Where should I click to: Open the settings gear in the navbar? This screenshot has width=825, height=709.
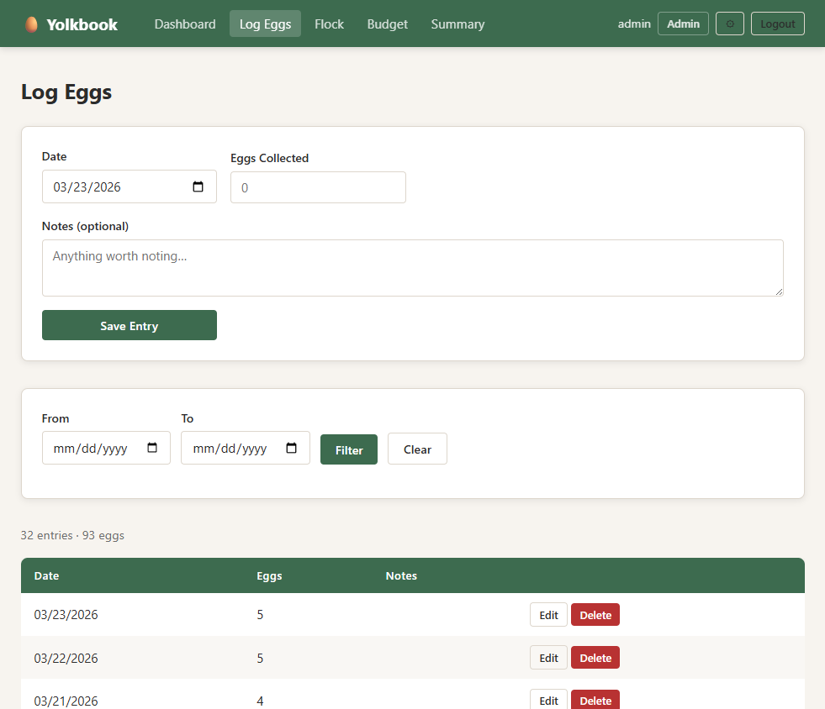click(x=729, y=24)
